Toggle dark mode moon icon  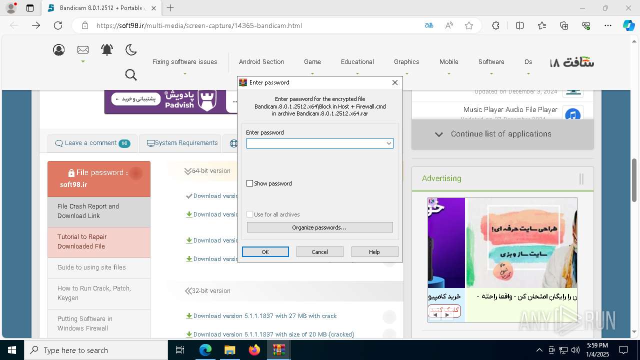coord(131,49)
